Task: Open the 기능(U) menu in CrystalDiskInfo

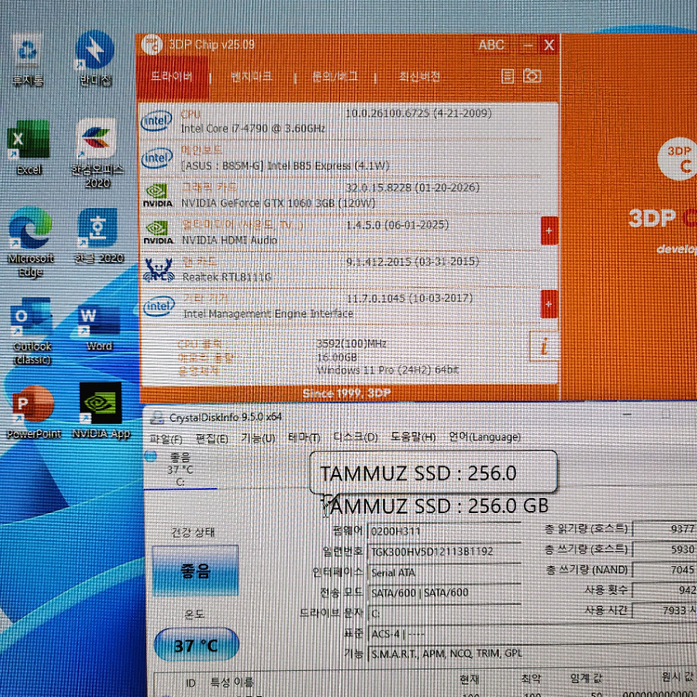Action: [257, 439]
